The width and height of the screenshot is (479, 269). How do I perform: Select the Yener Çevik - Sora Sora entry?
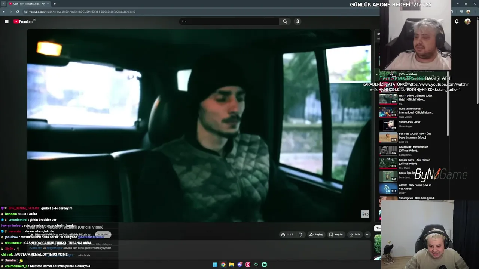coord(417,198)
